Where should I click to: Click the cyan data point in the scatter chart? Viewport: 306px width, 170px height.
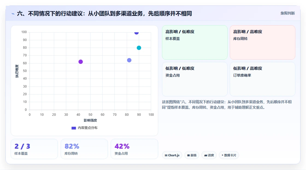pos(139,48)
